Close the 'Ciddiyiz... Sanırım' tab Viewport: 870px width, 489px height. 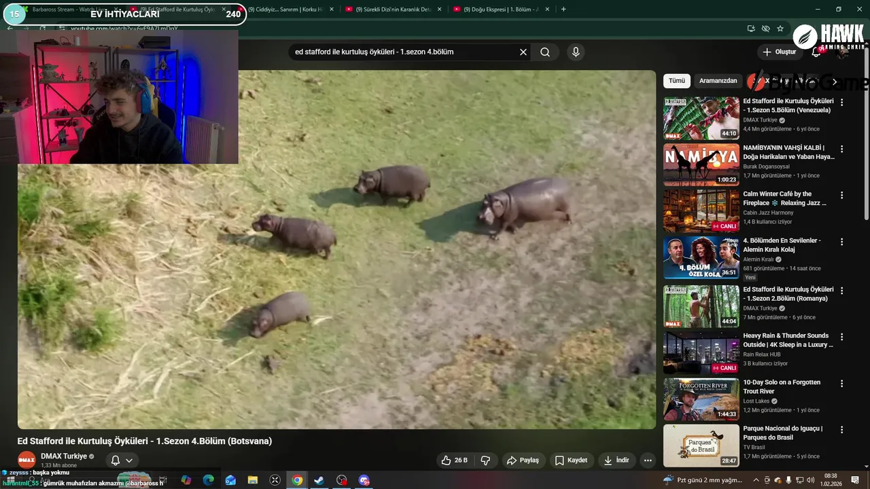pyautogui.click(x=331, y=10)
